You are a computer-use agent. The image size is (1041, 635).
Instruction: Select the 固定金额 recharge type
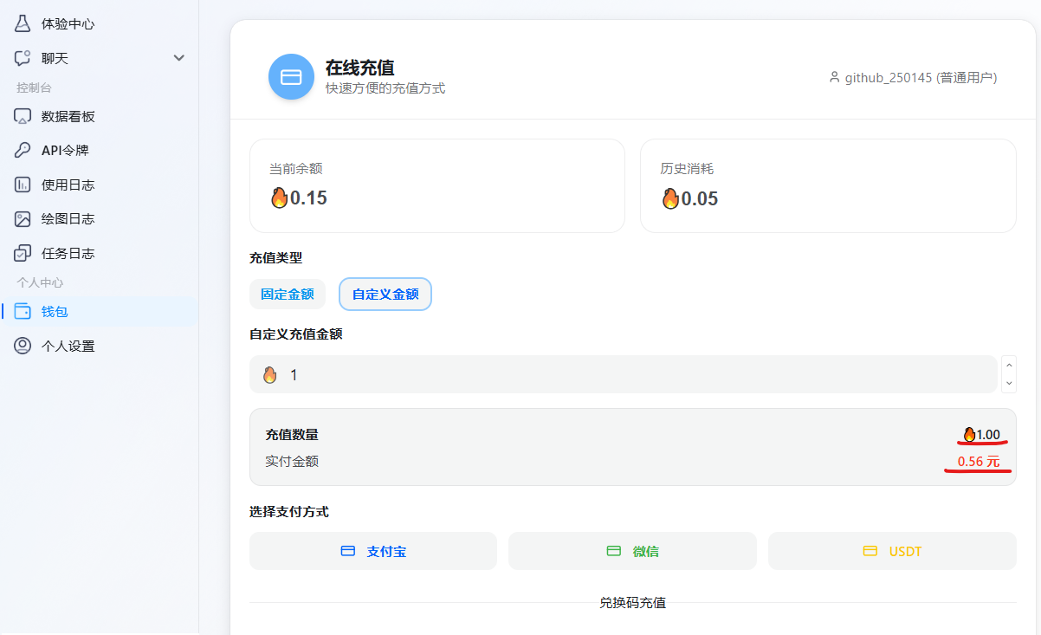pyautogui.click(x=288, y=294)
